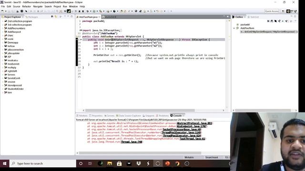Image resolution: width=305 pixels, height=171 pixels.
Task: Open the Problems view tab
Action: click(x=163, y=115)
